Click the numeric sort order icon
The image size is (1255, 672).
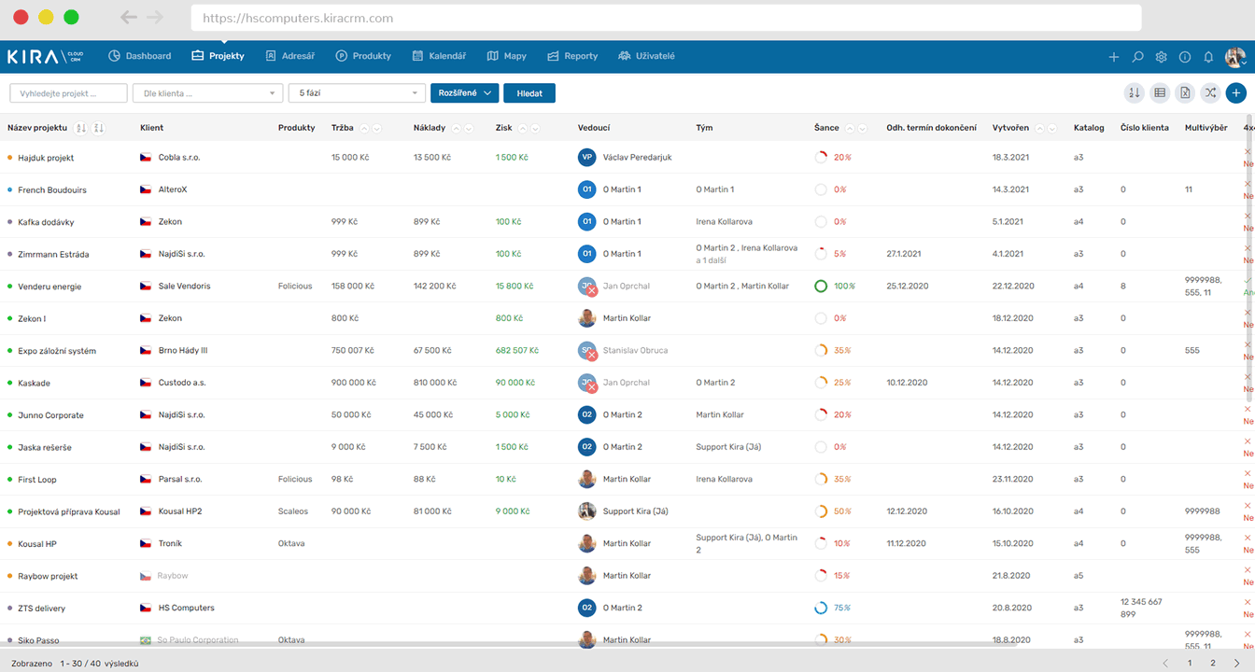tap(1135, 92)
